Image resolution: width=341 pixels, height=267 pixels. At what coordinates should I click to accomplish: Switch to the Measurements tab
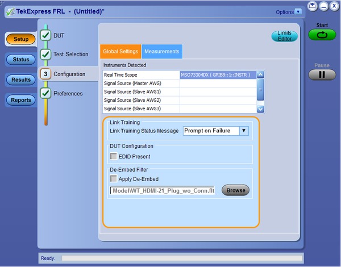[162, 52]
